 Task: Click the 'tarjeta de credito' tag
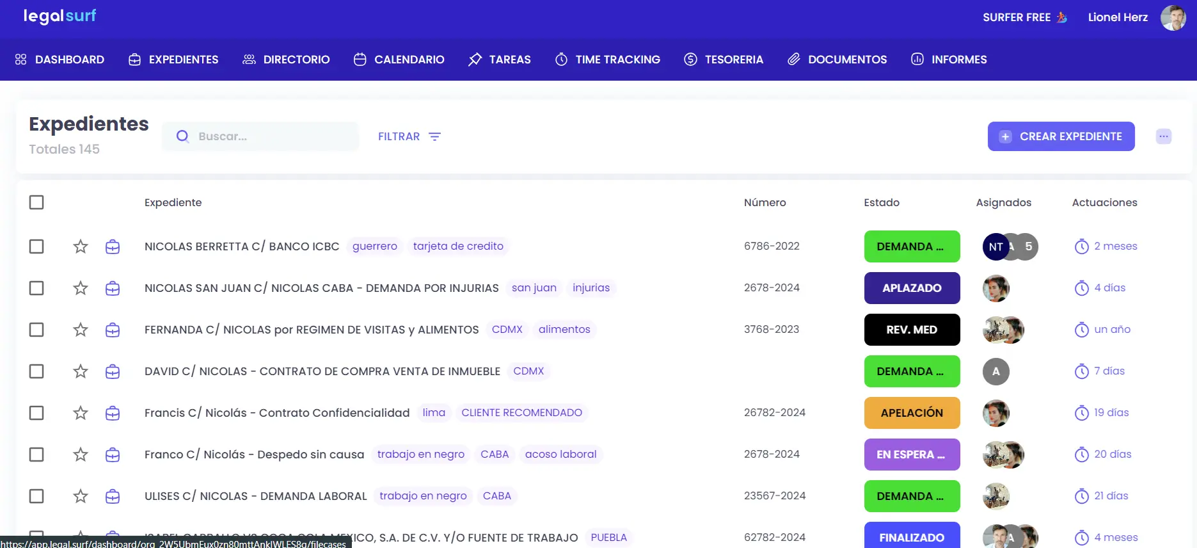(458, 246)
